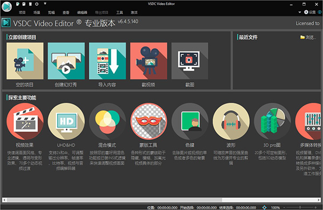Viewport: 323px width, 210px height.
Task: Open the 剪辑 menu
Action: (51, 12)
